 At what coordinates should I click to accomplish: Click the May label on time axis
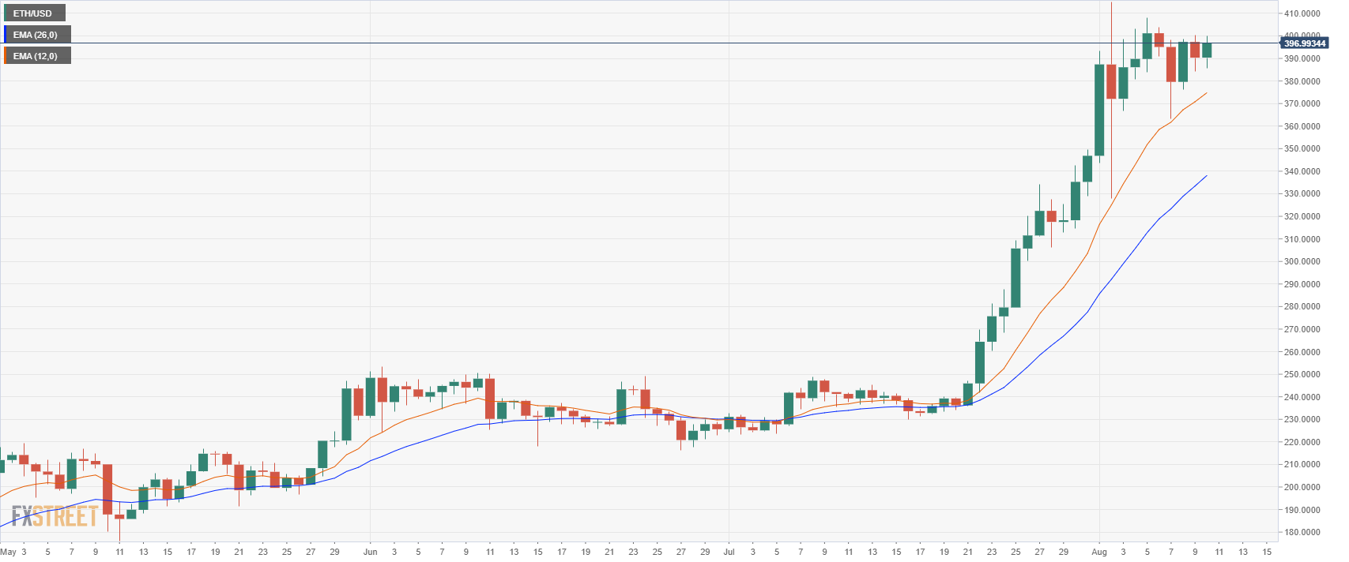[8, 552]
